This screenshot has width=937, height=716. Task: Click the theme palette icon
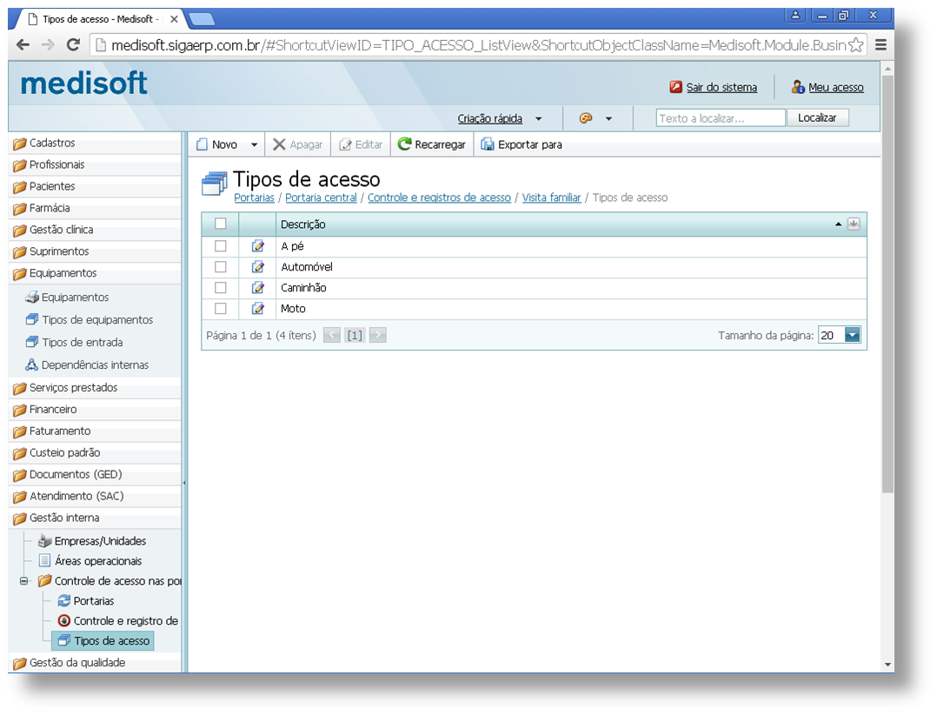pyautogui.click(x=586, y=118)
